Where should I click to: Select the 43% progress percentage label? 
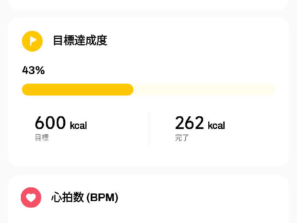pyautogui.click(x=33, y=70)
